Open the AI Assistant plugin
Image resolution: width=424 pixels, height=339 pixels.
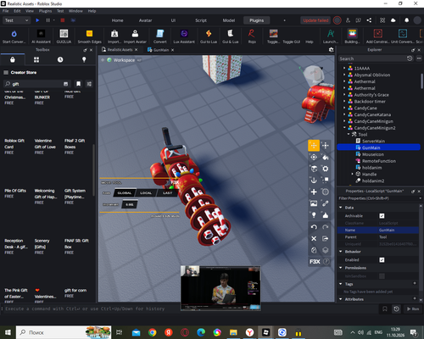pos(41,34)
